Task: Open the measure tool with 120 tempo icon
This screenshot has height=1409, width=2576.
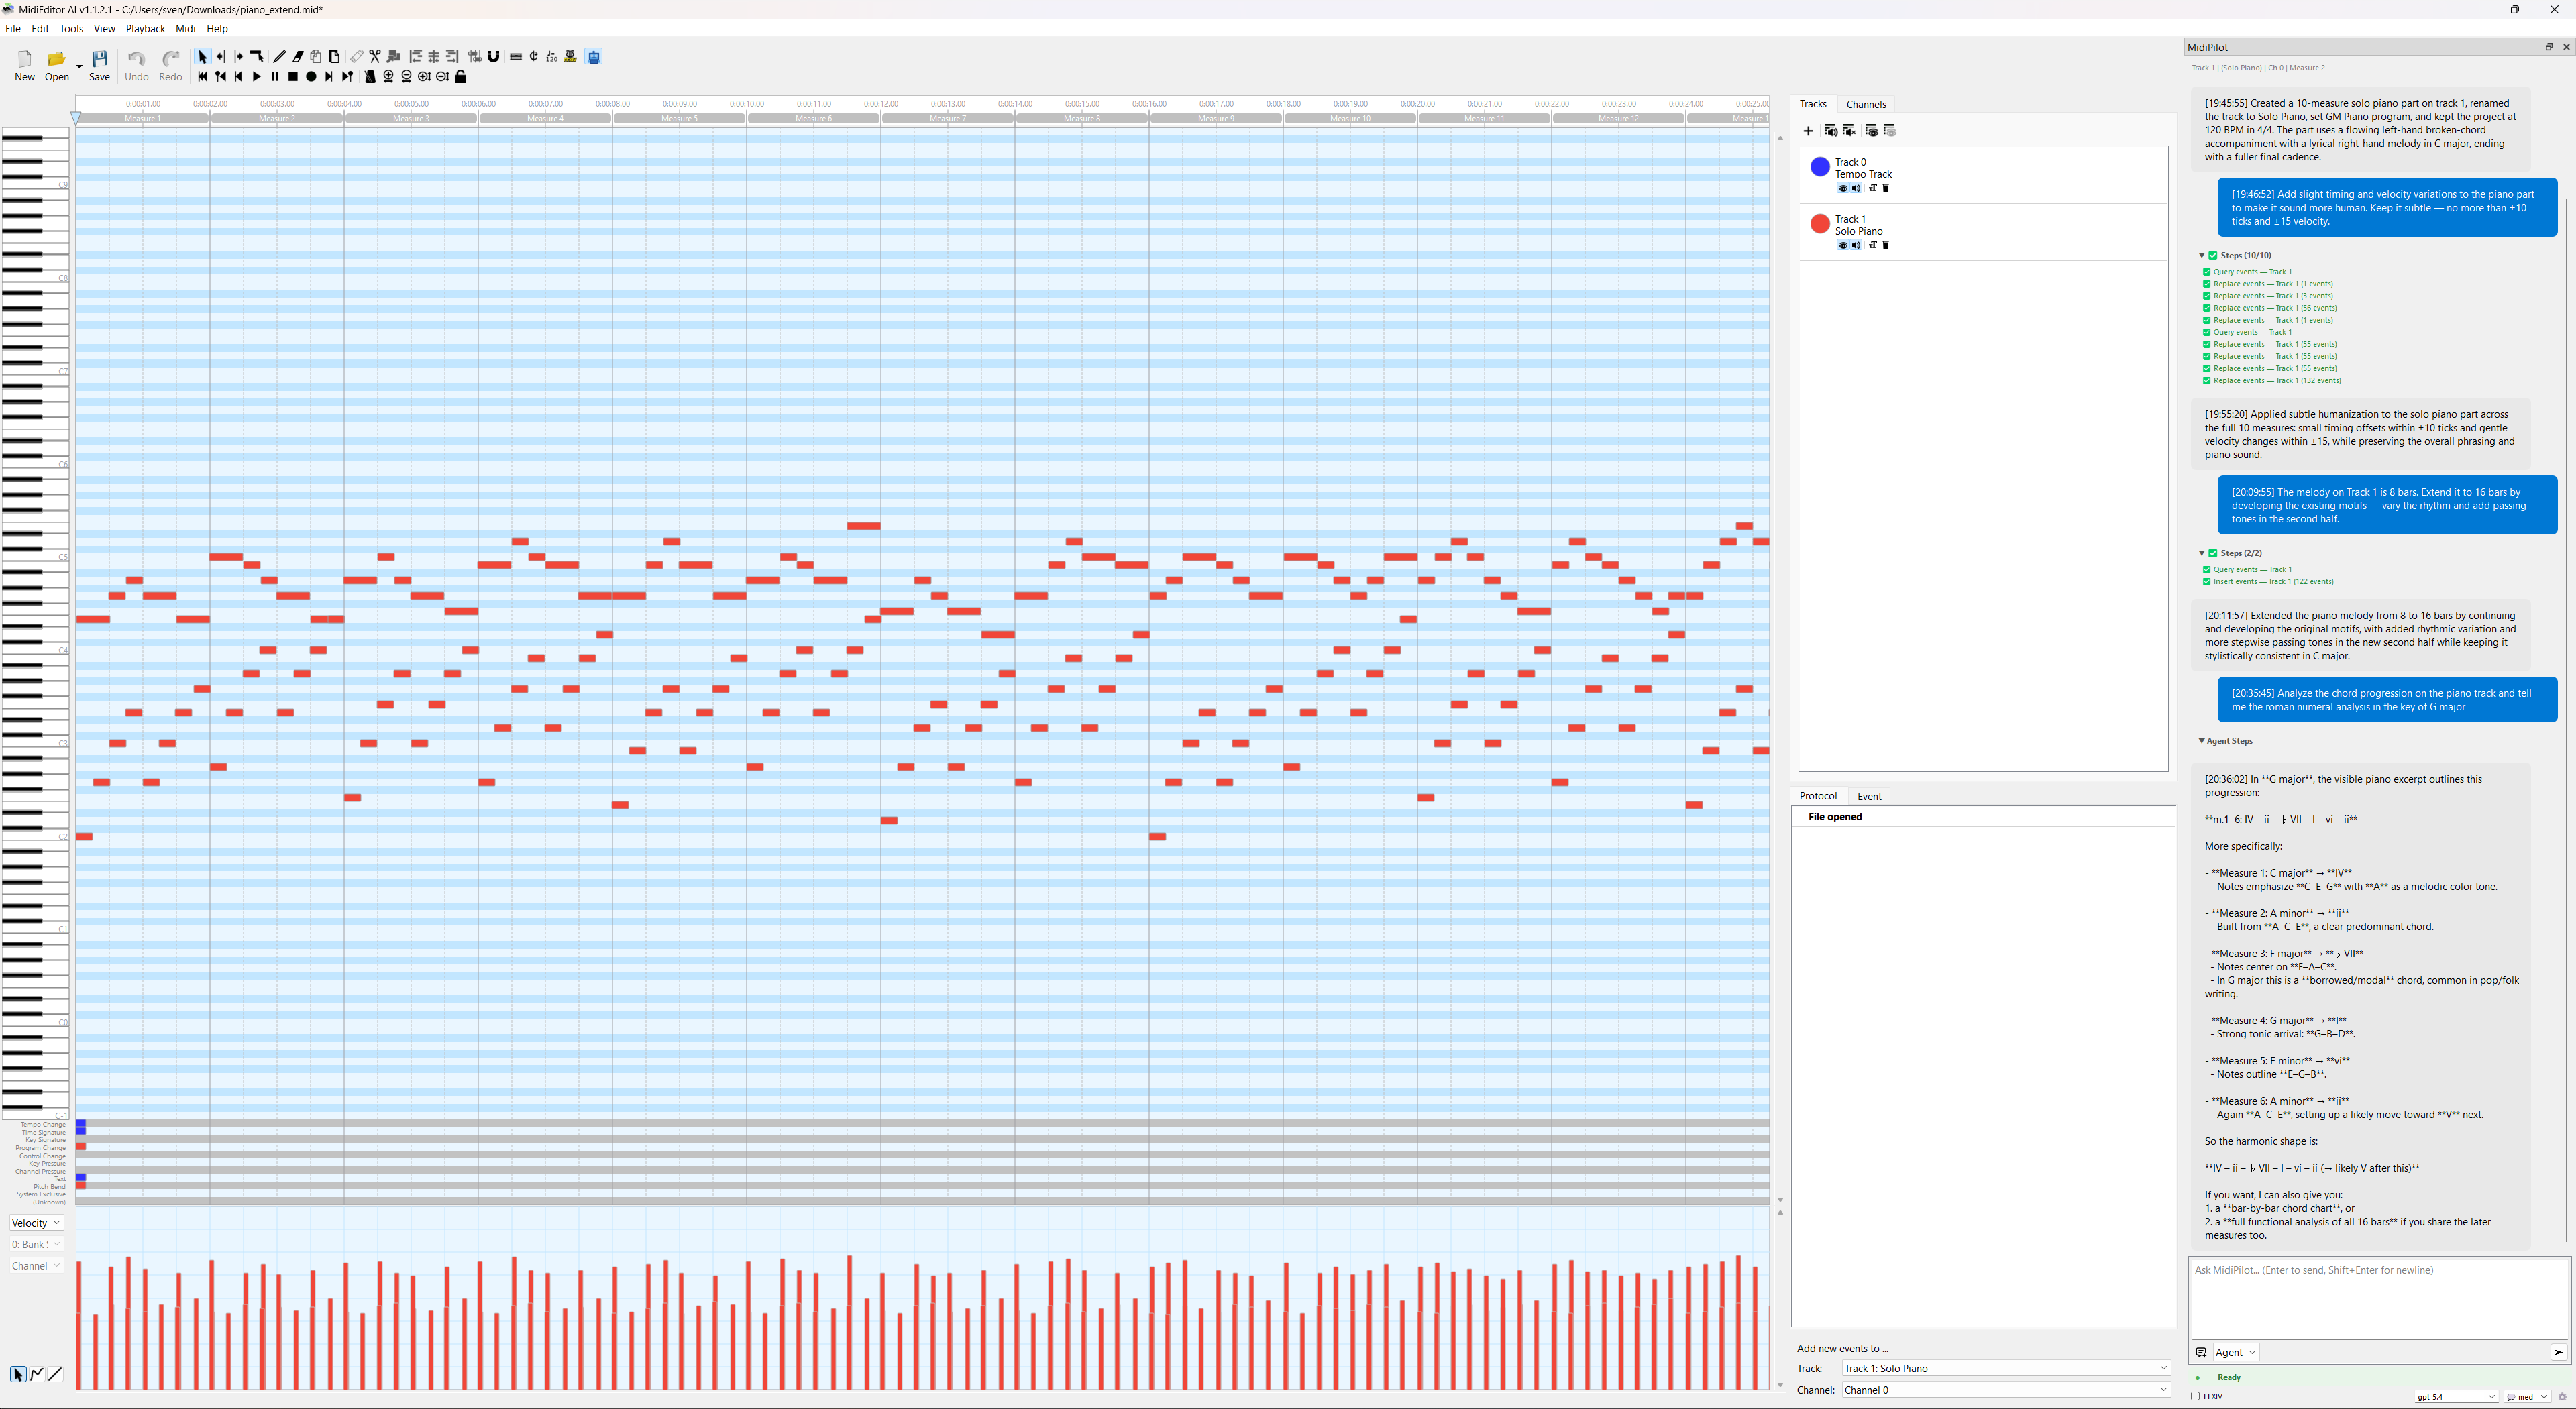Action: (x=552, y=57)
